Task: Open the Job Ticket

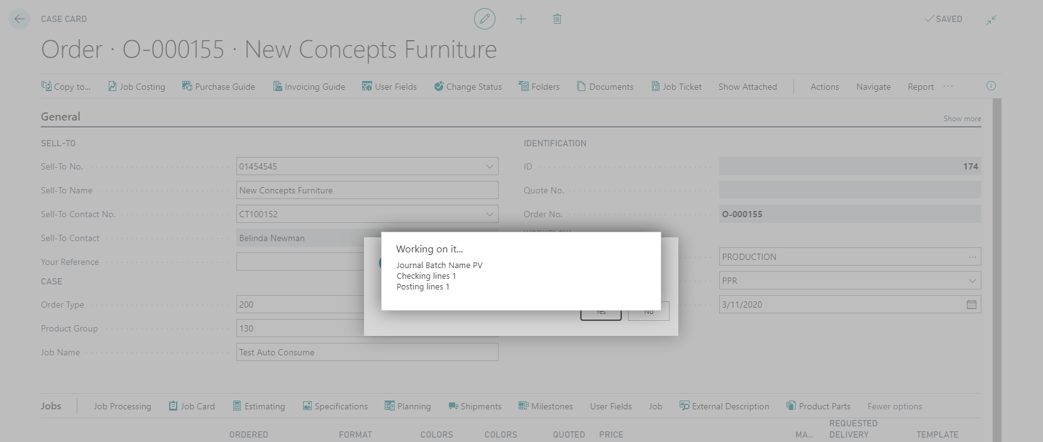Action: [676, 87]
